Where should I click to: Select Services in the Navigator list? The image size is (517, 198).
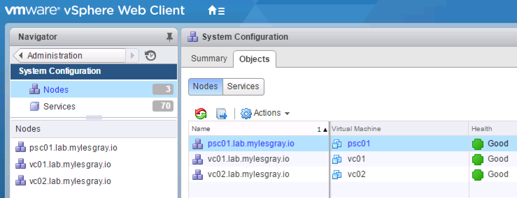pyautogui.click(x=59, y=106)
